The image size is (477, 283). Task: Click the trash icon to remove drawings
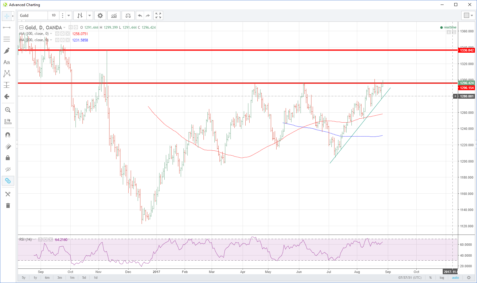(x=8, y=206)
